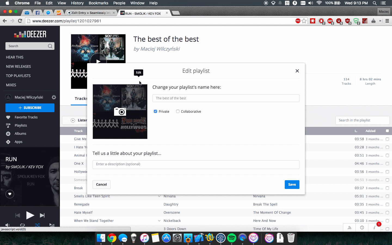Click the camera icon on playlist cover
The height and width of the screenshot is (245, 392).
[x=120, y=111]
